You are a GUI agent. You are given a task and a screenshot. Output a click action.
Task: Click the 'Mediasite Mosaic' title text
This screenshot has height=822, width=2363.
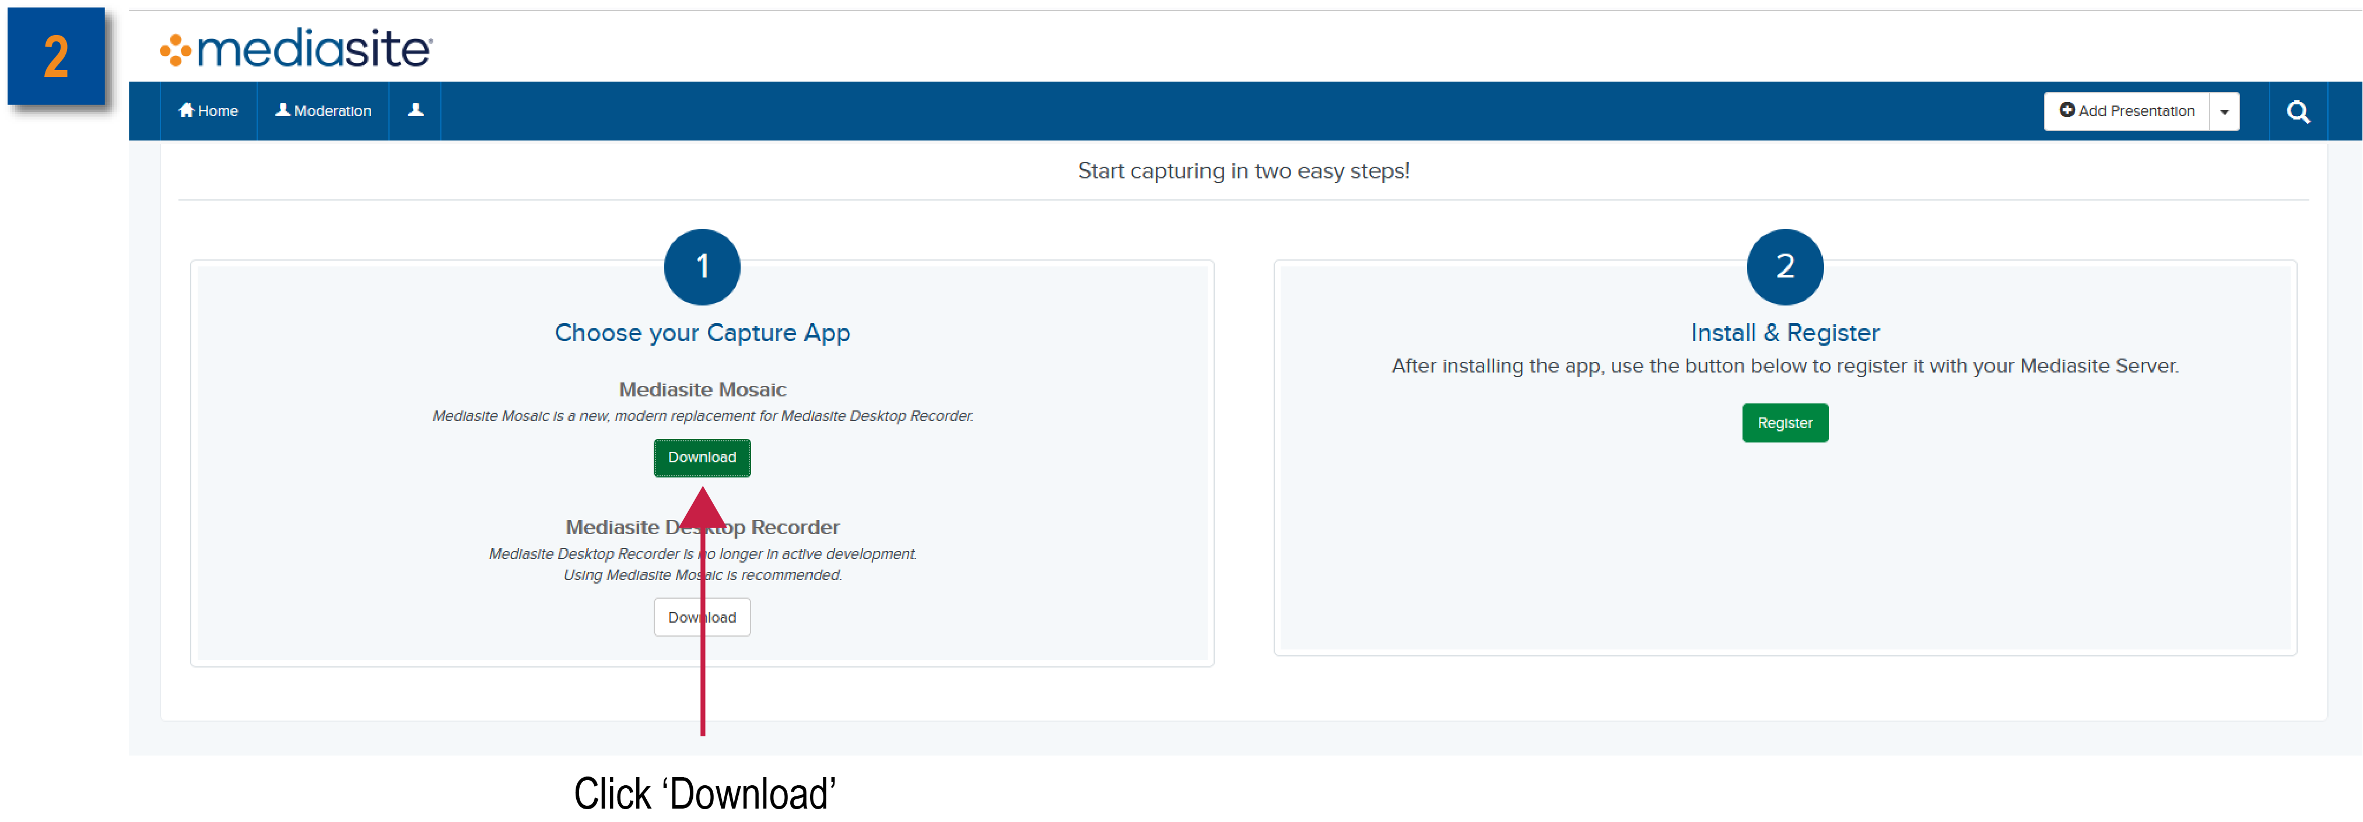click(702, 390)
